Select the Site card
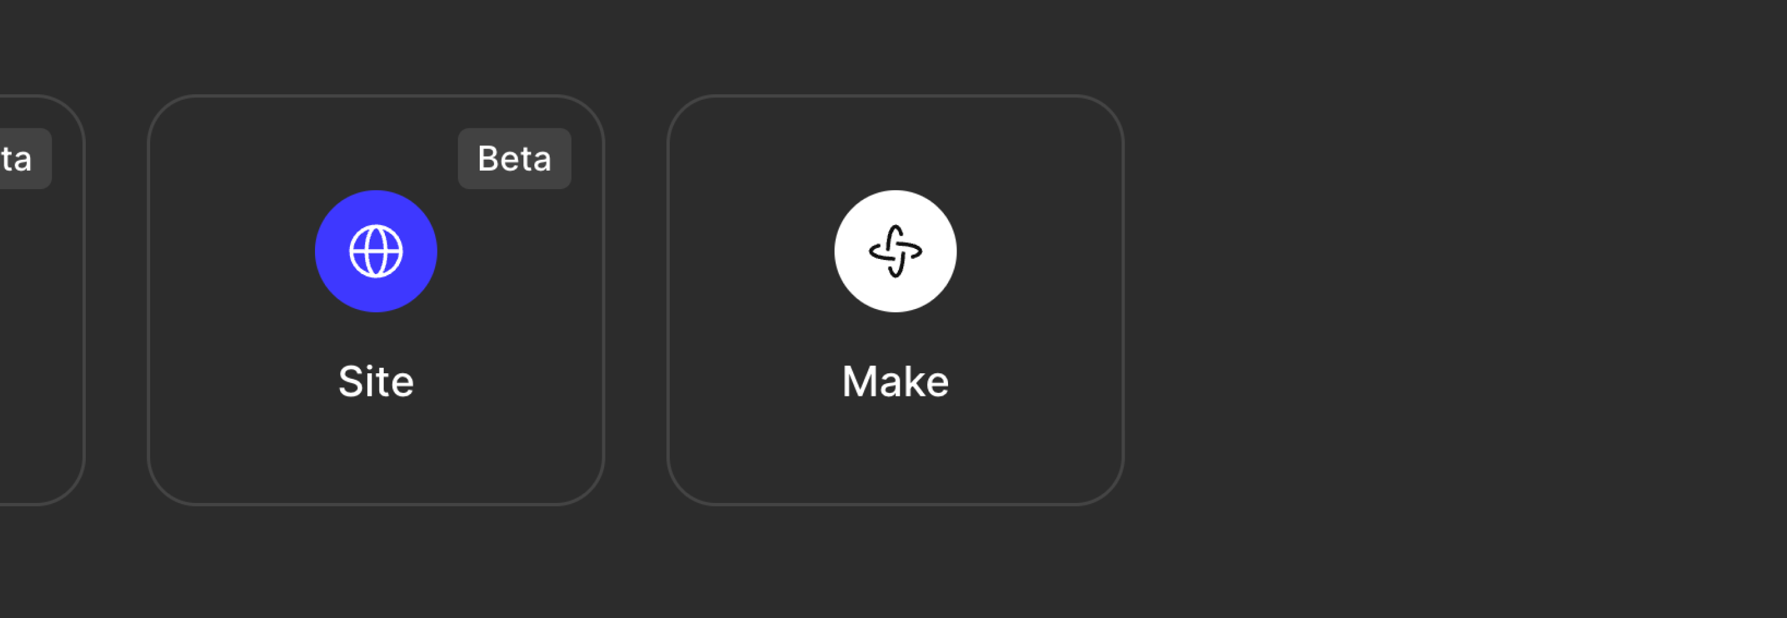Screen dimensions: 1787x618 click(x=376, y=300)
